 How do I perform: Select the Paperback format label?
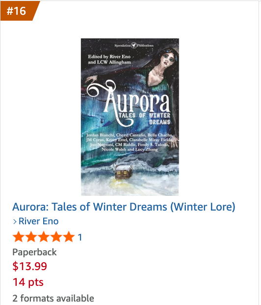pyautogui.click(x=34, y=252)
